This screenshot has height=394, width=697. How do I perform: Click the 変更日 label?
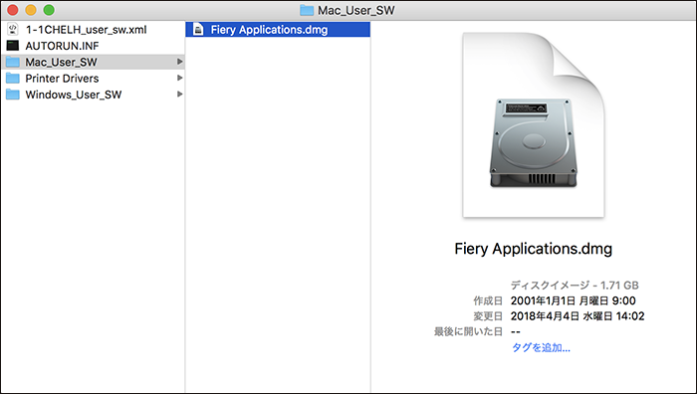pyautogui.click(x=488, y=316)
